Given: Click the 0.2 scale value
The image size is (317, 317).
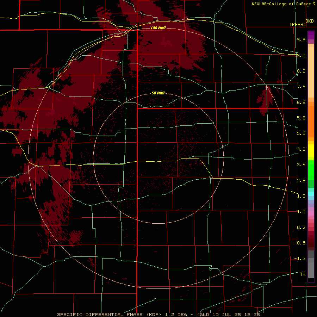Looking at the screenshot, I should tap(301, 228).
